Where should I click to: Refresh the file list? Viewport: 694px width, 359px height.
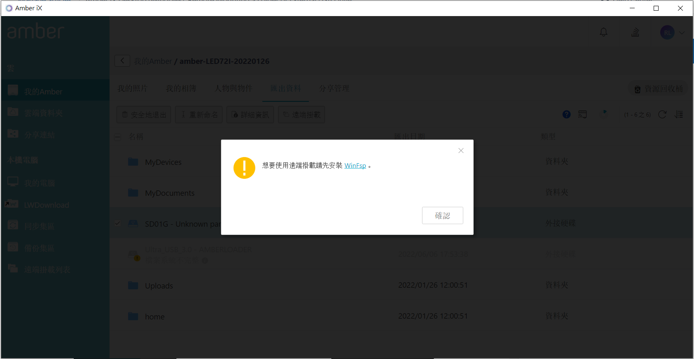tap(662, 115)
